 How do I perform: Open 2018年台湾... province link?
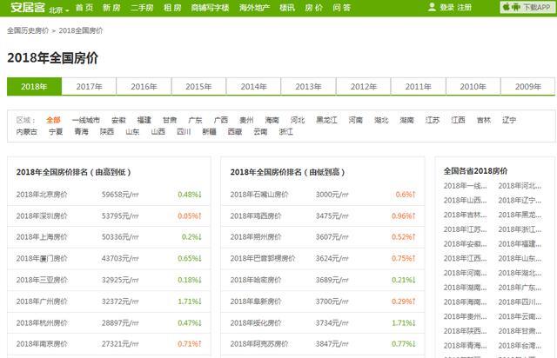coord(520,345)
